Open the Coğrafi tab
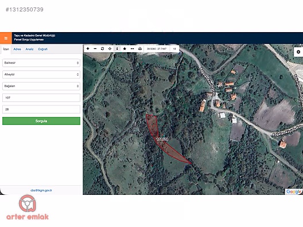This screenshot has height=227, width=303. [x=42, y=49]
